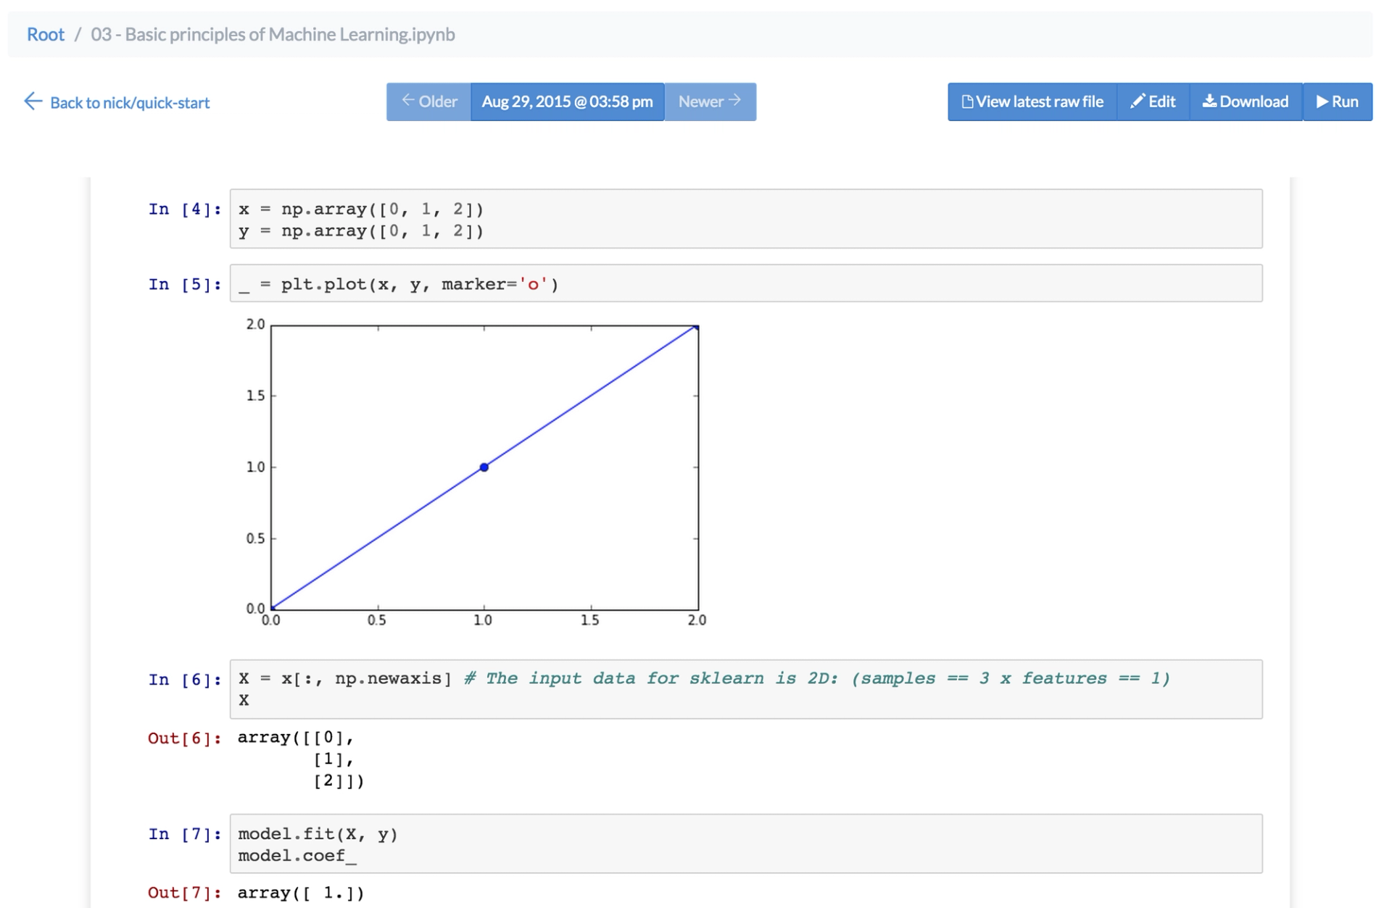The width and height of the screenshot is (1392, 908).
Task: Navigate to the Older notebook version
Action: [427, 99]
